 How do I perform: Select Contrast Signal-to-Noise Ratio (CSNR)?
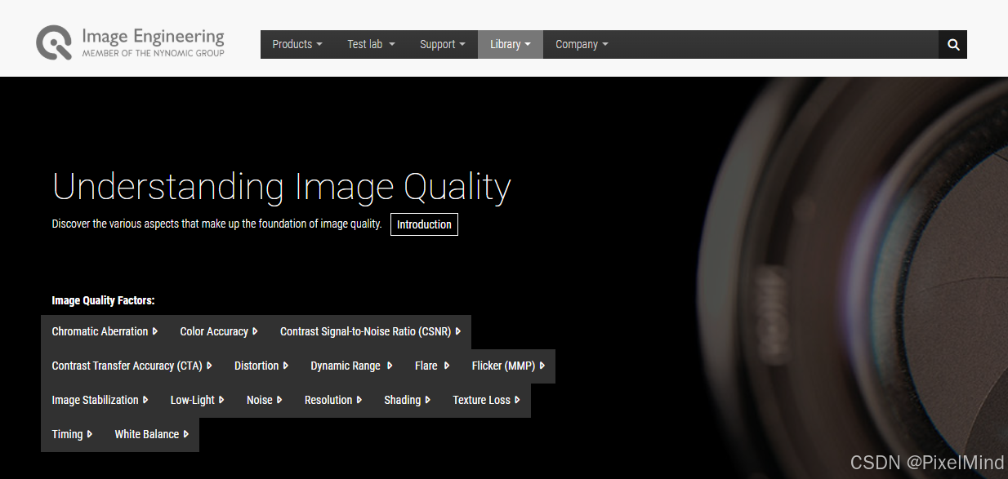[370, 331]
